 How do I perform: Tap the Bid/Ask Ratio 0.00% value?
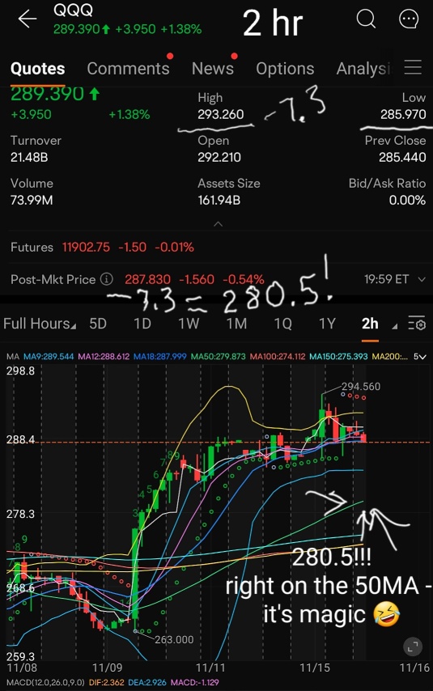coord(407,200)
